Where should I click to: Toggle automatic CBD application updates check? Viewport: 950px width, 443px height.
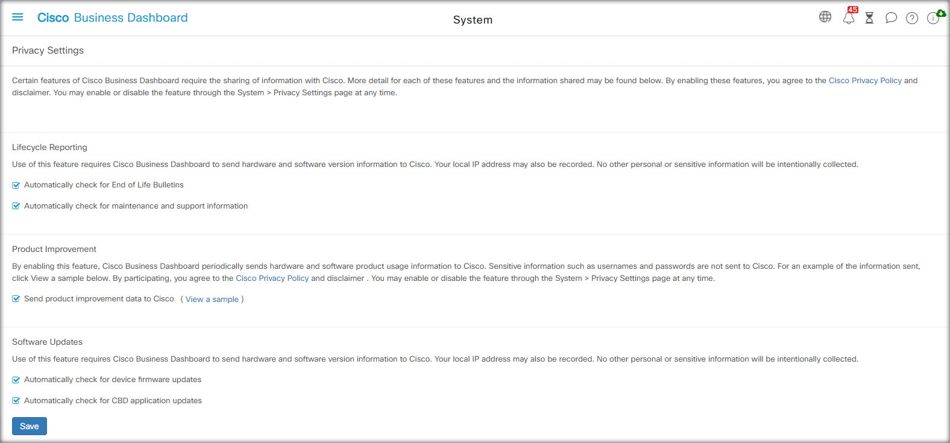coord(16,401)
